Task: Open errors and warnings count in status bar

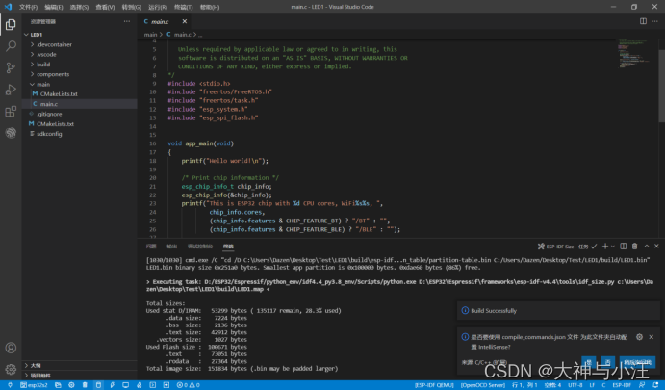Action: tap(189, 385)
